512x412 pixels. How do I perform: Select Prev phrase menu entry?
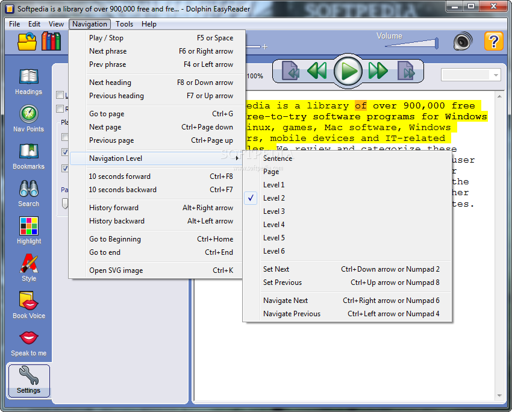point(157,64)
